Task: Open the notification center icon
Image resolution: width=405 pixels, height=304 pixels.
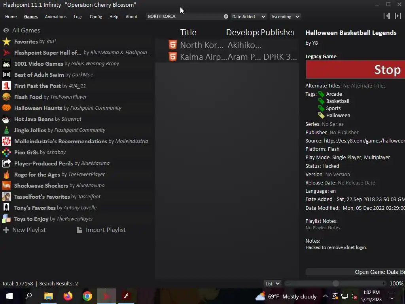Action: [392, 296]
